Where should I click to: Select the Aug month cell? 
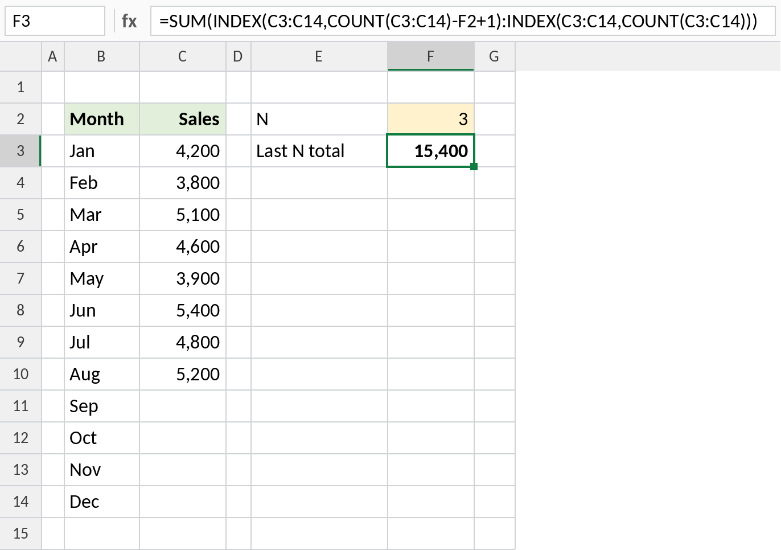[x=102, y=374]
